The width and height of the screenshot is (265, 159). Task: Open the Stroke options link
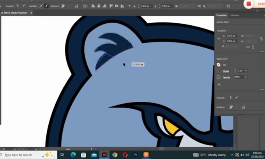coord(226,71)
